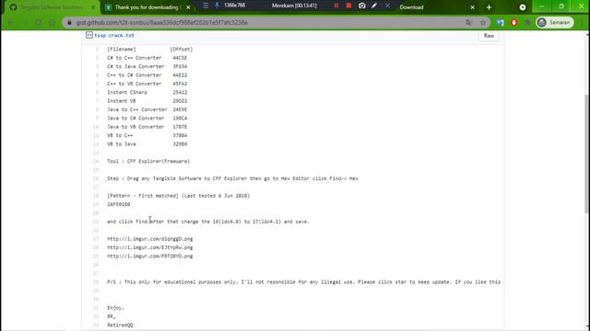
Task: Click the text 'Tool : CFF Explorer(Freeware)'
Action: [148, 162]
